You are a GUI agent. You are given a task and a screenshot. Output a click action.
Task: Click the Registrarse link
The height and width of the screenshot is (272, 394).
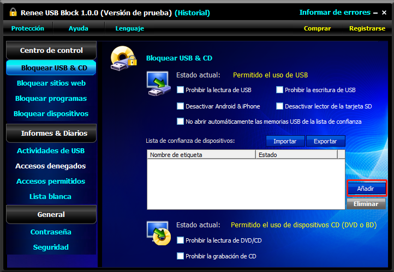[367, 28]
